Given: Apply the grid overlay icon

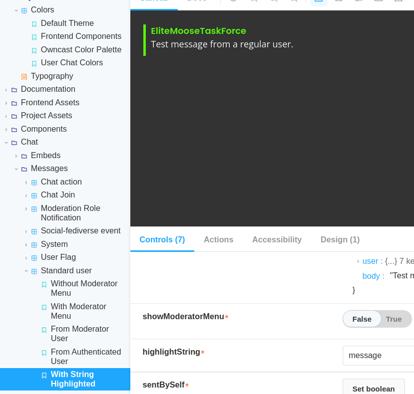Looking at the screenshot, I should coord(339,1).
